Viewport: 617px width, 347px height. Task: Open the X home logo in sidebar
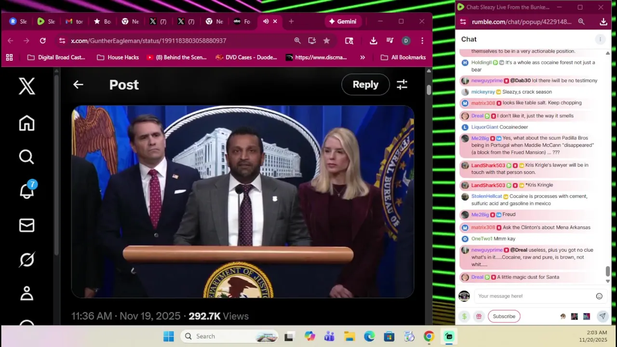pyautogui.click(x=27, y=86)
